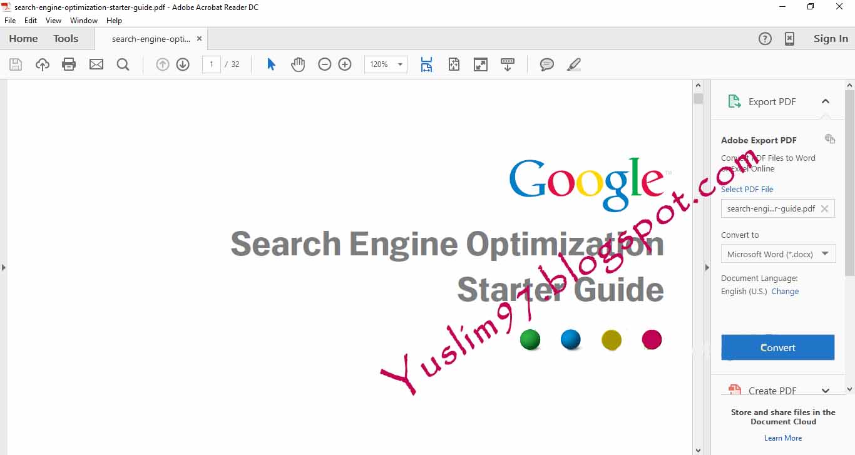This screenshot has width=855, height=455.
Task: Click the Create PDF panel icon
Action: [x=734, y=390]
